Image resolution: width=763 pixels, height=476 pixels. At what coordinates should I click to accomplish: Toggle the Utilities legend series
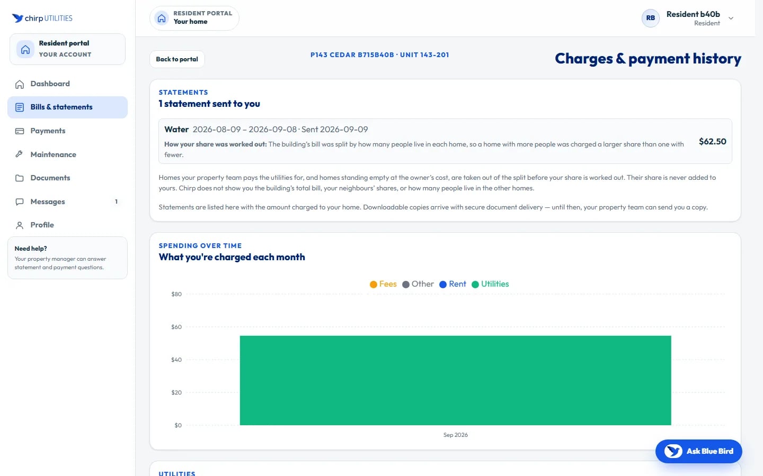click(490, 284)
